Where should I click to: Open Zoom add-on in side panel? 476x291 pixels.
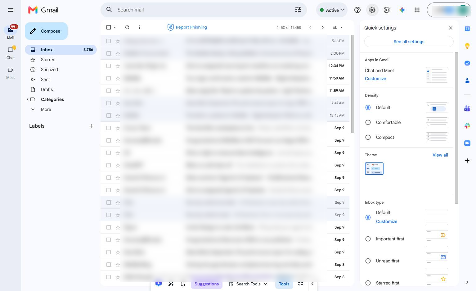(467, 143)
